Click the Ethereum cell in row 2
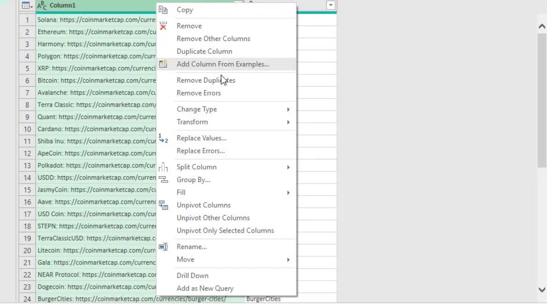 pos(96,32)
